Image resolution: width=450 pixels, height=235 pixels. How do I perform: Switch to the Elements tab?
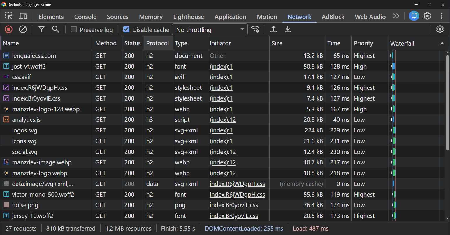coord(51,17)
